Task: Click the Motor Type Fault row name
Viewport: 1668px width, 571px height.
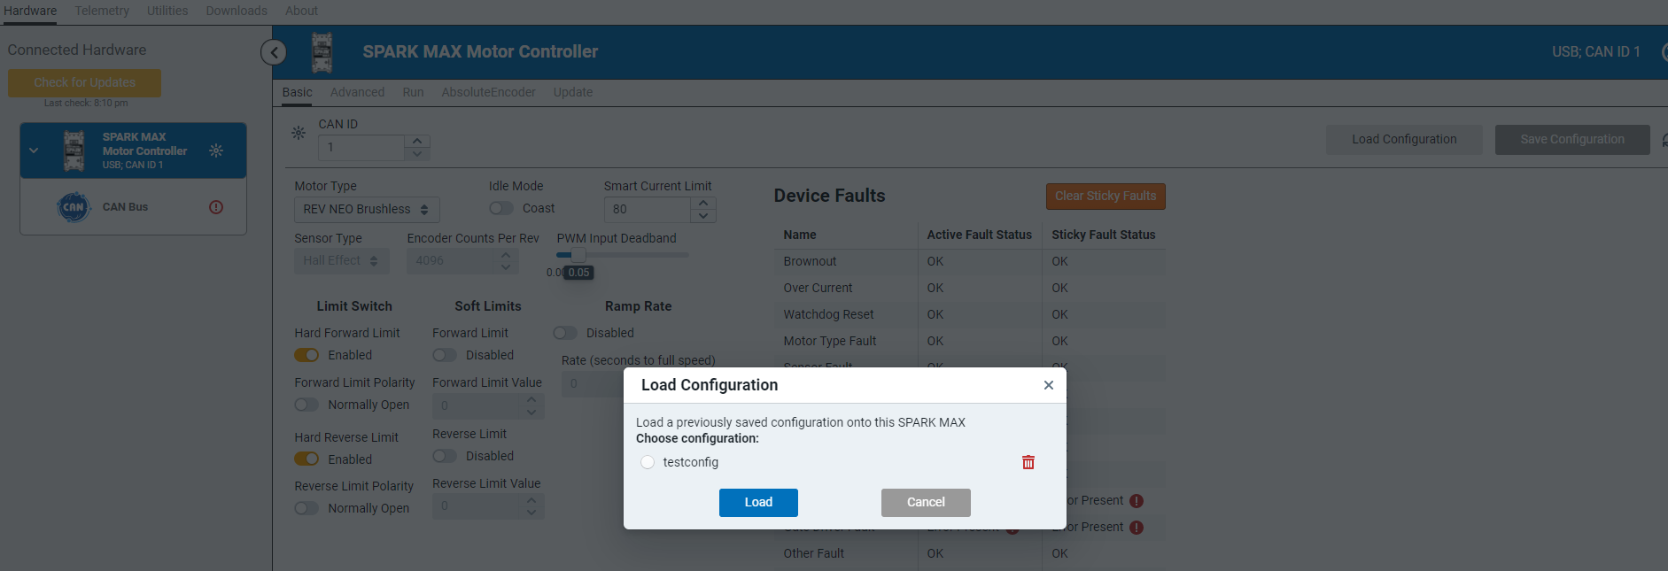Action: pyautogui.click(x=830, y=341)
